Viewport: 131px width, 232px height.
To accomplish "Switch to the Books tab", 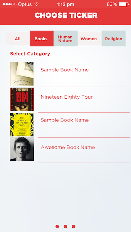I will pos(42,39).
